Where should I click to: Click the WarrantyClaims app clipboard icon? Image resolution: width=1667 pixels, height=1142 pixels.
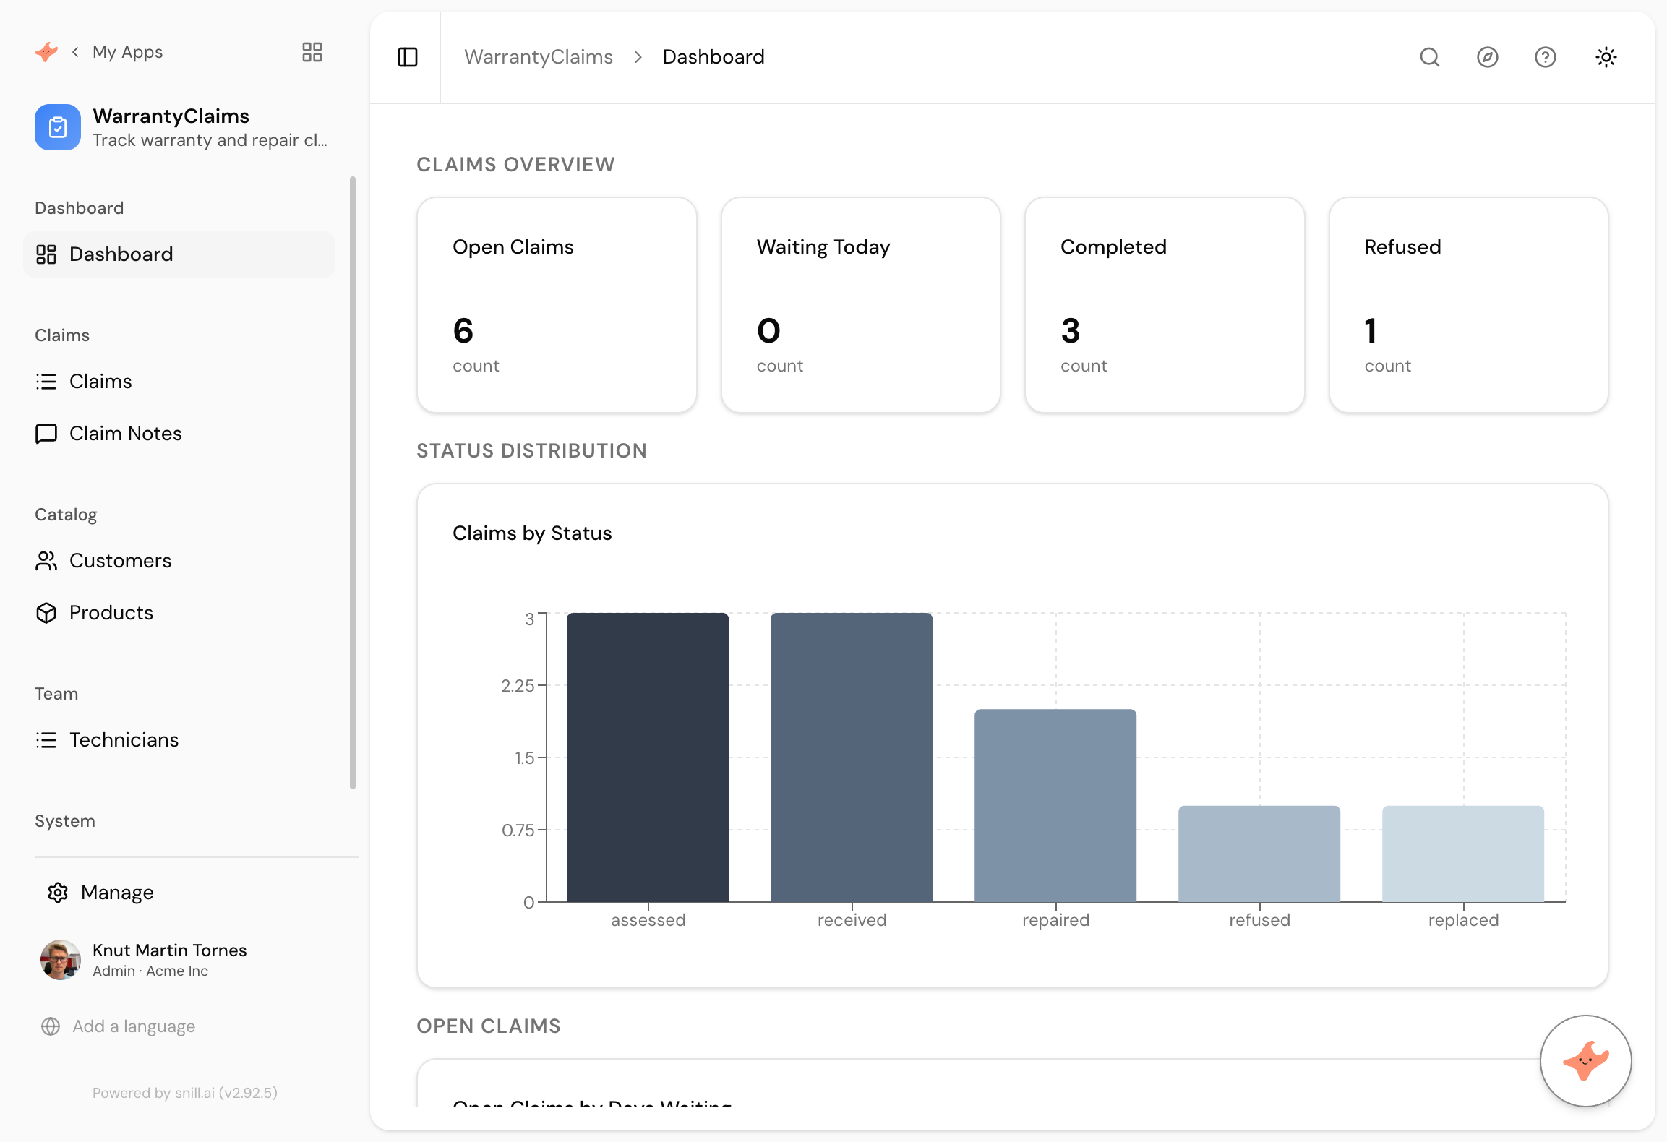tap(58, 127)
